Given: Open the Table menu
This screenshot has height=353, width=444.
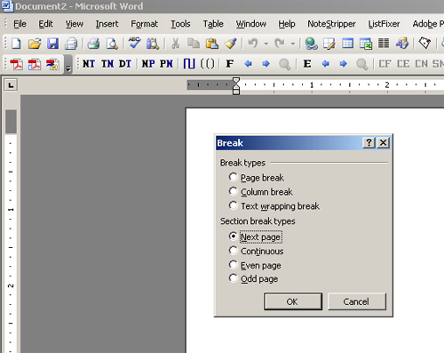Looking at the screenshot, I should [213, 24].
